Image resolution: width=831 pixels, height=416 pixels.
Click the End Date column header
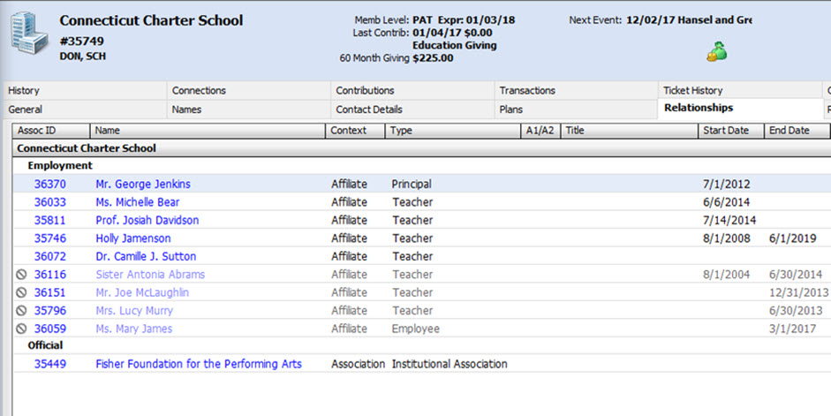coord(789,131)
